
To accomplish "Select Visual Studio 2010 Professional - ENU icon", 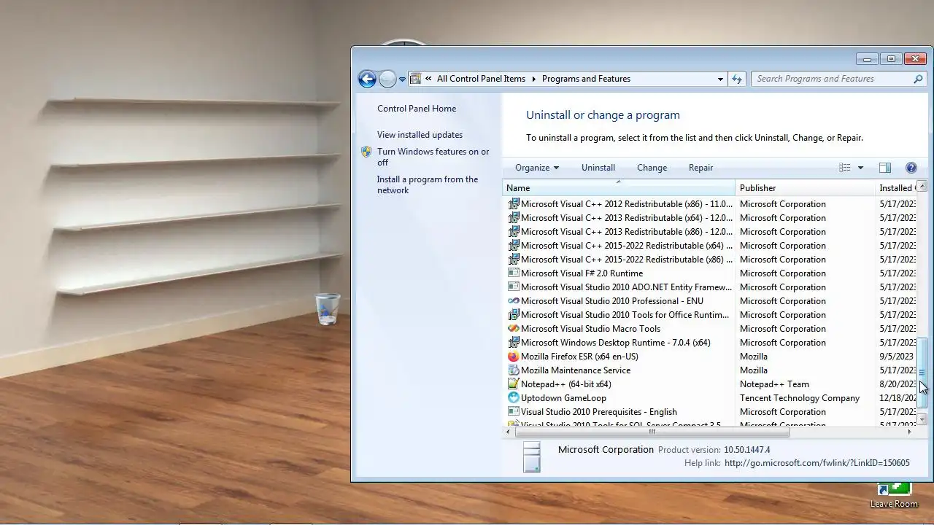I will click(x=513, y=301).
